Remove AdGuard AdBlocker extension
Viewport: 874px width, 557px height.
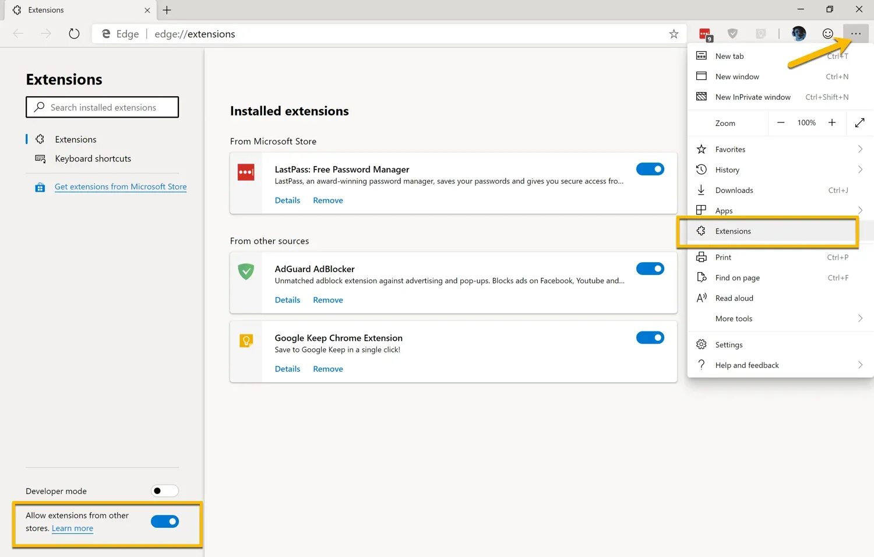[328, 300]
